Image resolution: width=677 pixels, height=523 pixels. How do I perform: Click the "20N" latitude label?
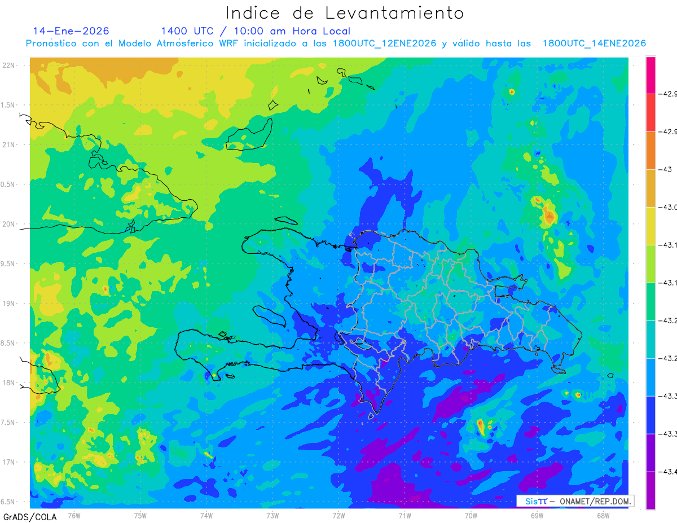(10, 224)
